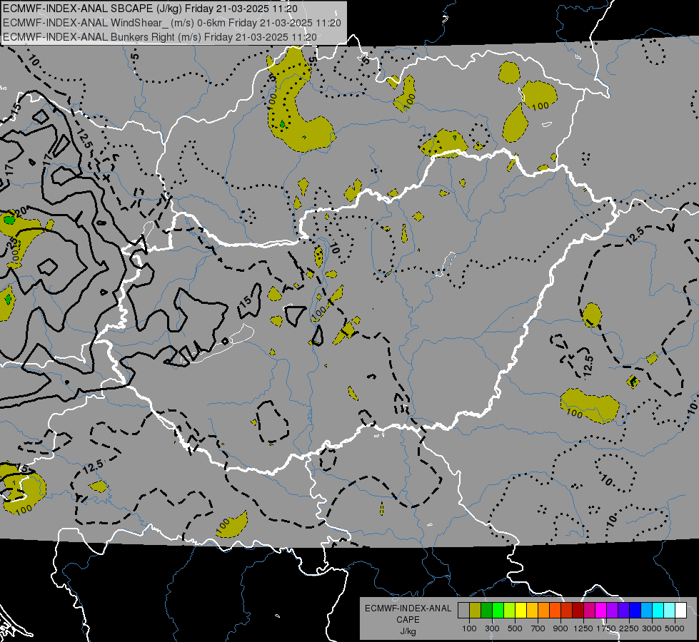The height and width of the screenshot is (642, 699).
Task: Select the dark red legend swatch
Action: coord(578,610)
